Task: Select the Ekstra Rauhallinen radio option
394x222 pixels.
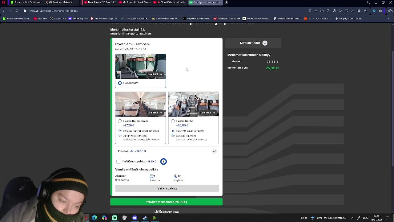Action: [120, 121]
